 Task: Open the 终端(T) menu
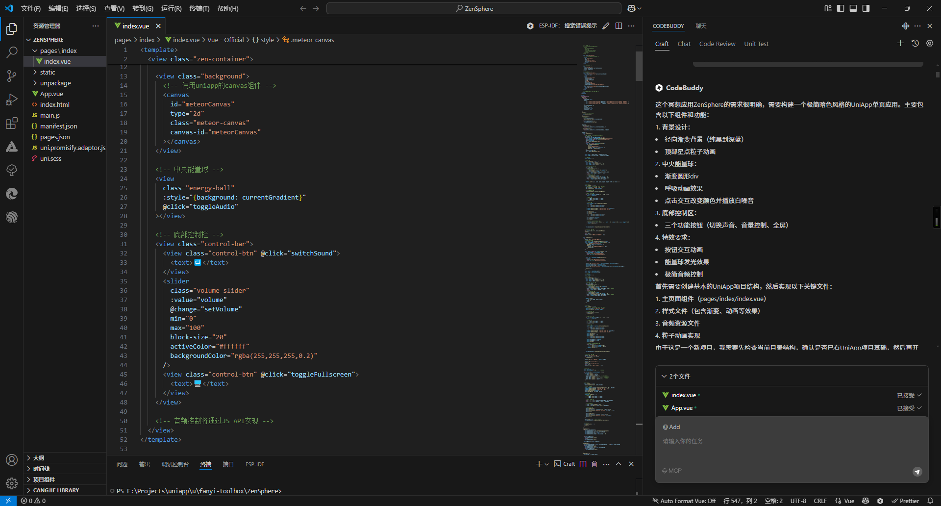199,8
